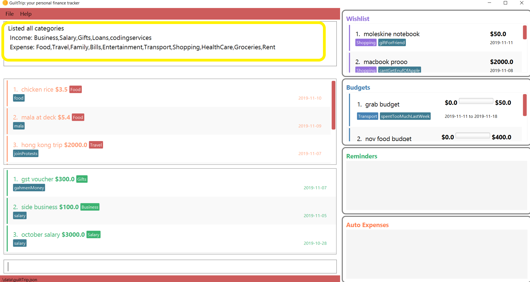Viewport: 530px width, 282px height.
Task: Click the 2019-11-11 to 2019-11-18 budget period
Action: [471, 116]
